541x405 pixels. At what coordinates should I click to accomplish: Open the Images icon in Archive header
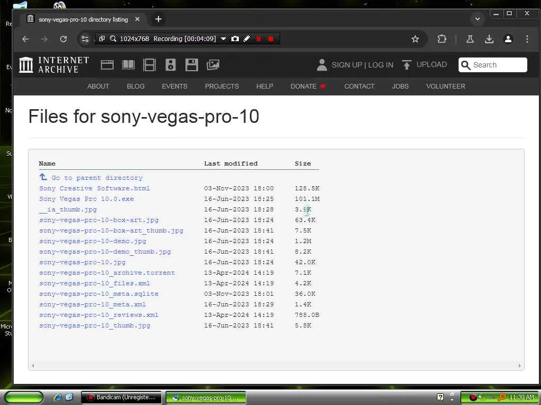(212, 65)
